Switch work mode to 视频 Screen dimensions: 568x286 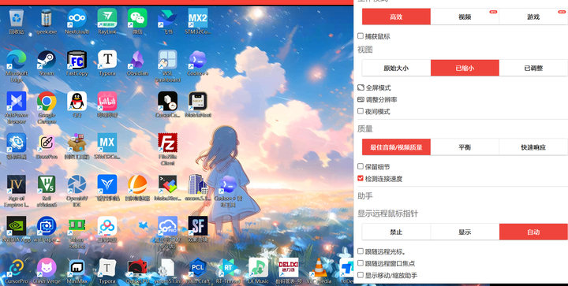(x=465, y=17)
